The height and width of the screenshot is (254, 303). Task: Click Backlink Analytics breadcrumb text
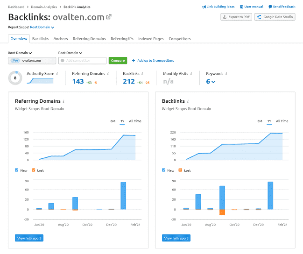[77, 7]
